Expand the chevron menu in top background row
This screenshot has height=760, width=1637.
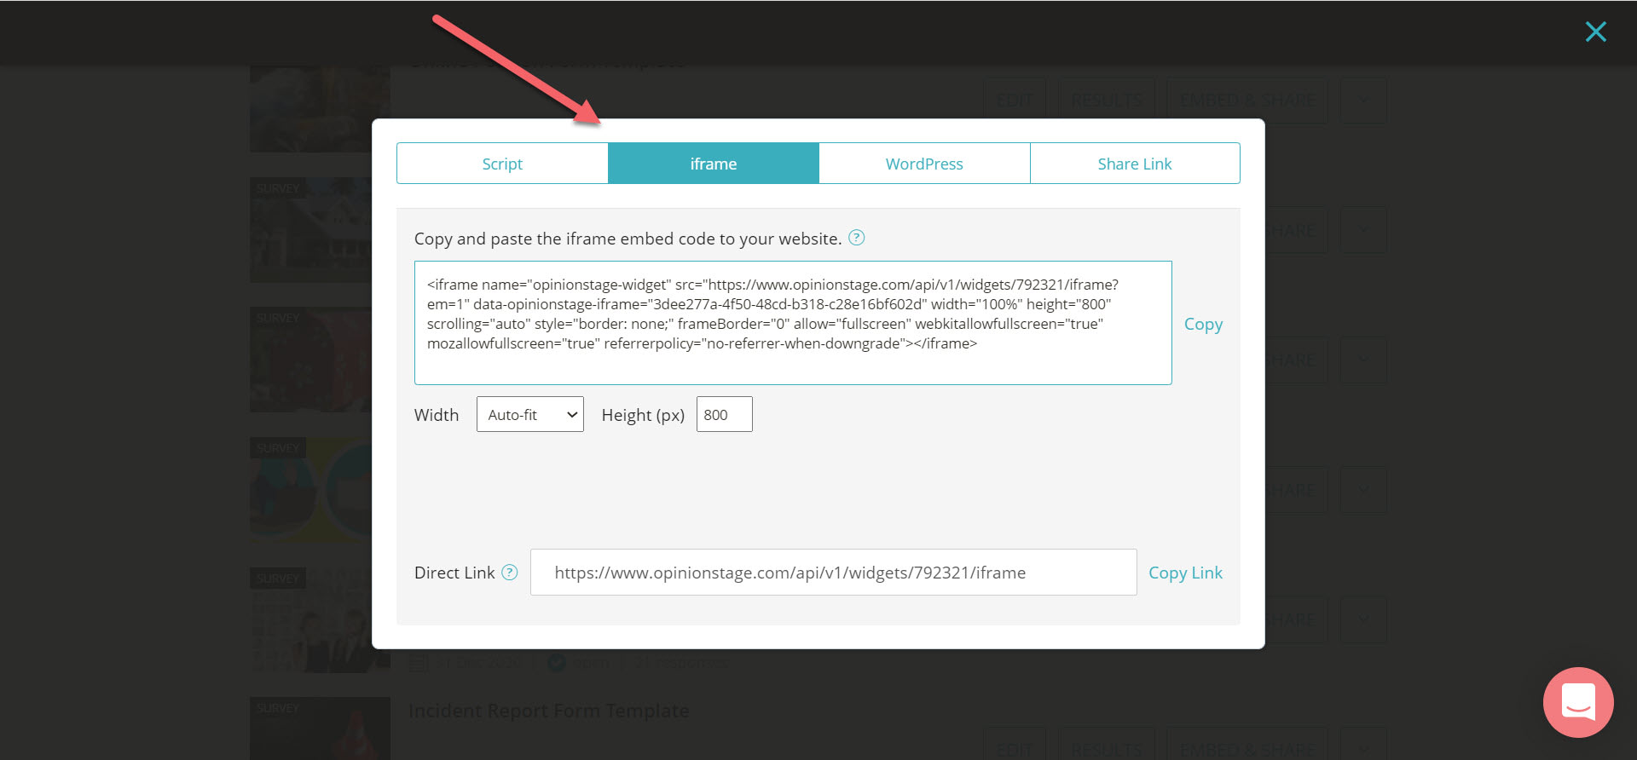pyautogui.click(x=1363, y=101)
